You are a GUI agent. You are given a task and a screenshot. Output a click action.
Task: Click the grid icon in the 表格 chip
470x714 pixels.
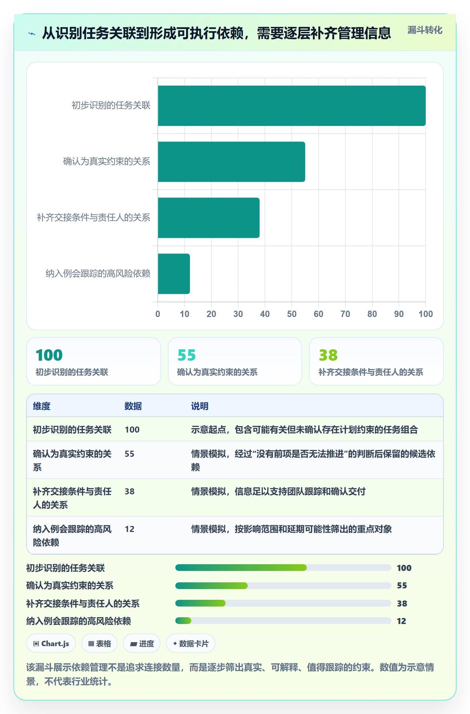(91, 643)
